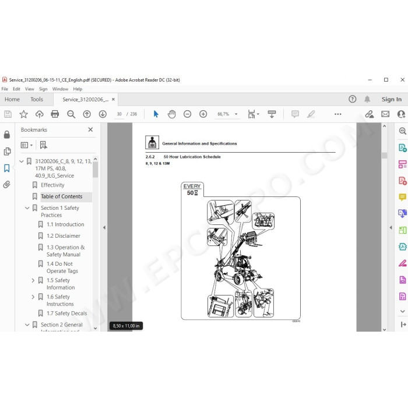Open Export PDF tool in right pane
408x408 pixels.
tap(402, 148)
